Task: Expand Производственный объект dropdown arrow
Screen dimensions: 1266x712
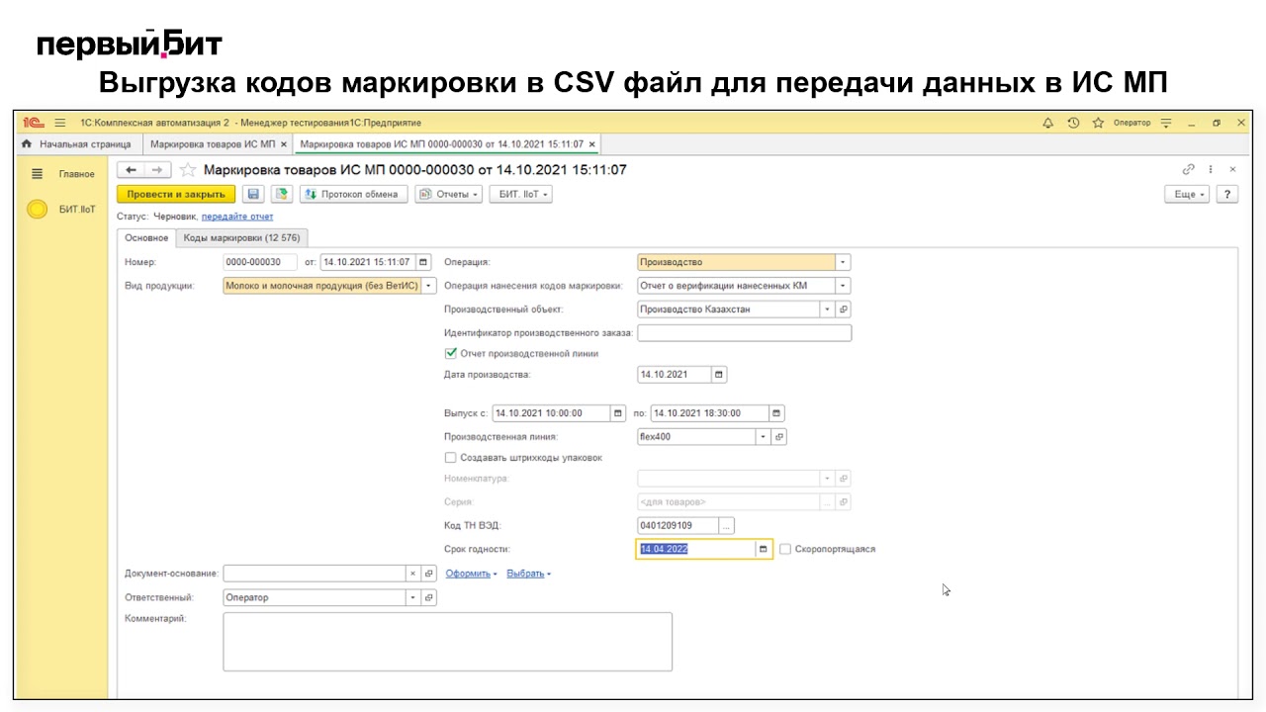Action: tap(828, 310)
